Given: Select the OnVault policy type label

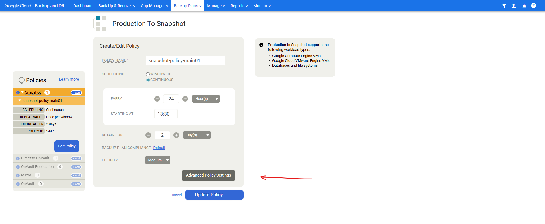Looking at the screenshot, I should pos(28,184).
